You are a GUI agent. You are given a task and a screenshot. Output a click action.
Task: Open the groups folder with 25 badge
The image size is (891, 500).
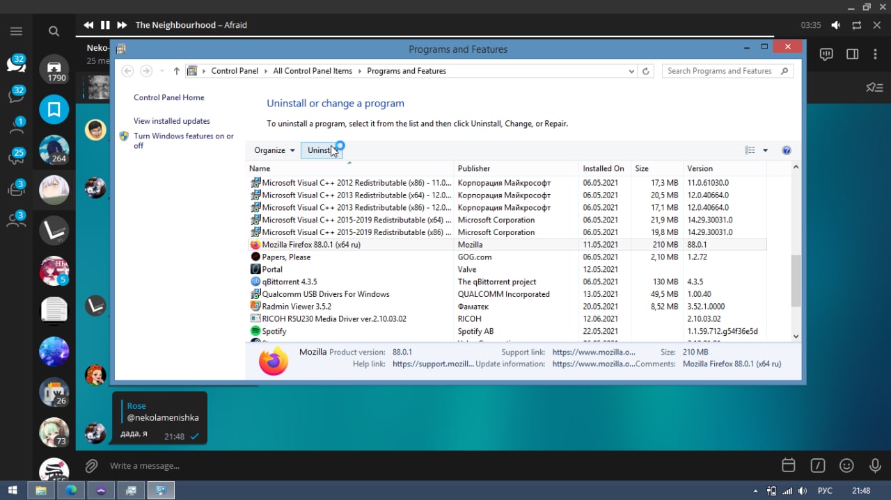pyautogui.click(x=16, y=157)
